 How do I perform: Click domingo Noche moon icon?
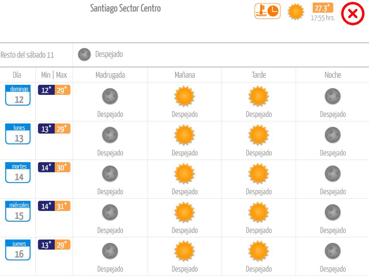point(332,96)
